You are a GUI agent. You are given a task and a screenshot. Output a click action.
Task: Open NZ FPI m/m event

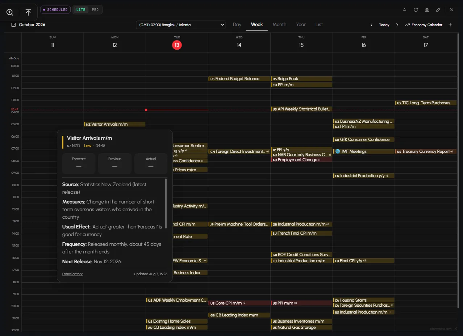pos(364,126)
